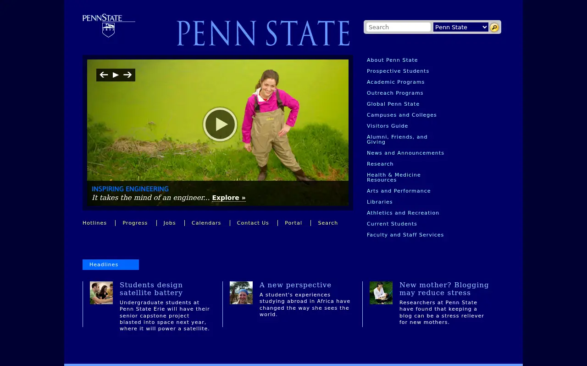This screenshot has height=366, width=587.
Task: Open Faculty and Staff Services
Action: pyautogui.click(x=405, y=235)
